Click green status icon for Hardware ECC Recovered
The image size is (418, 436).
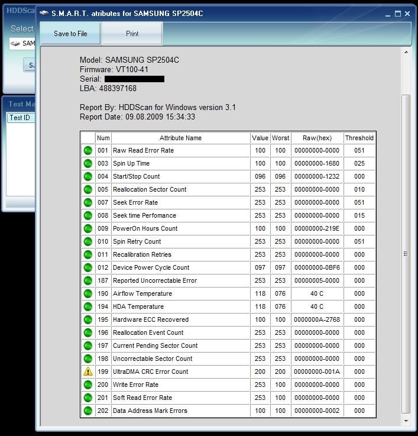[88, 320]
